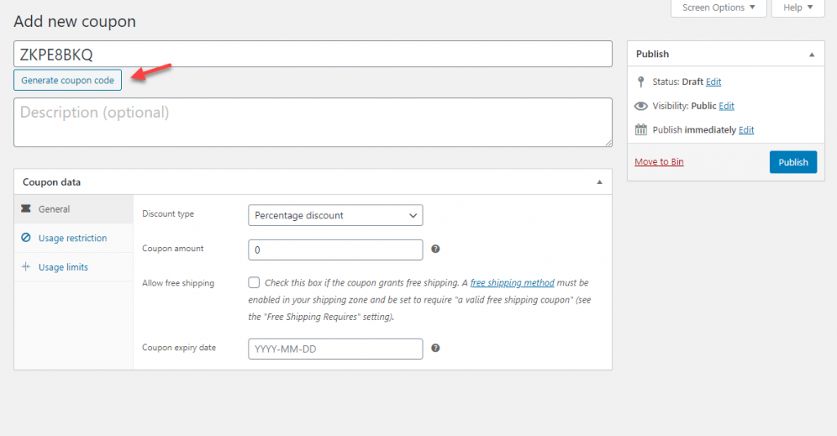The width and height of the screenshot is (837, 436).
Task: Focus the Coupon expiry date field
Action: pos(335,348)
